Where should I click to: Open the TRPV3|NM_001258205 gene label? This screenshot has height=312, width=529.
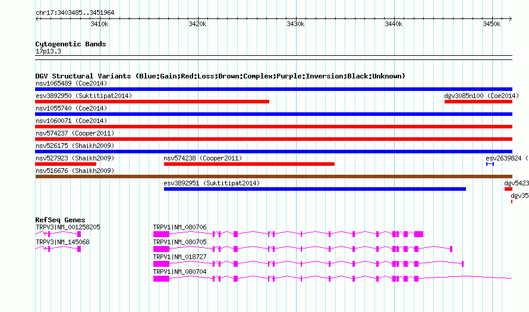(68, 228)
